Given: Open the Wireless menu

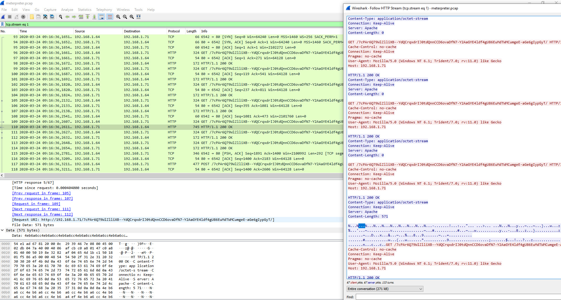Looking at the screenshot, I should [123, 10].
